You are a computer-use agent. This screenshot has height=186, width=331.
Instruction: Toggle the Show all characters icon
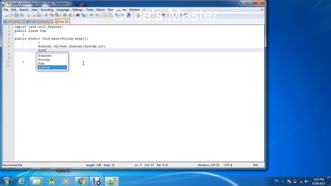(x=123, y=15)
